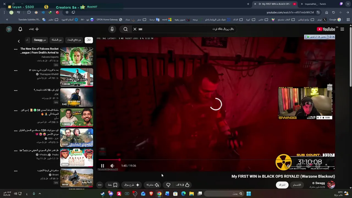
Task: Open Windows Start button
Action: (249, 194)
